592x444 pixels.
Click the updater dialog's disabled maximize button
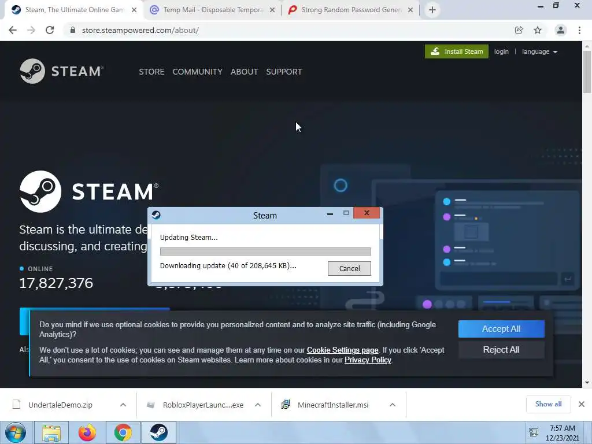tap(346, 213)
